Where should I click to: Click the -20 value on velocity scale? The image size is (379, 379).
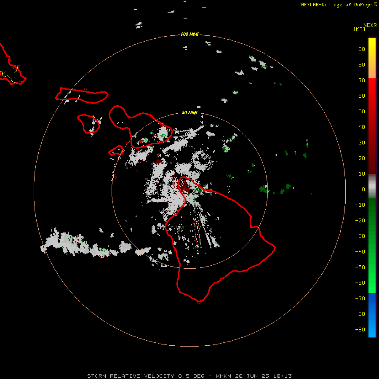point(360,221)
